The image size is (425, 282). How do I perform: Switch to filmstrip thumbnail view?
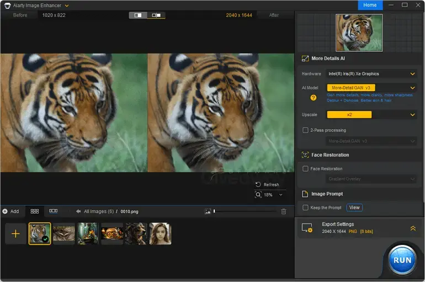point(53,211)
